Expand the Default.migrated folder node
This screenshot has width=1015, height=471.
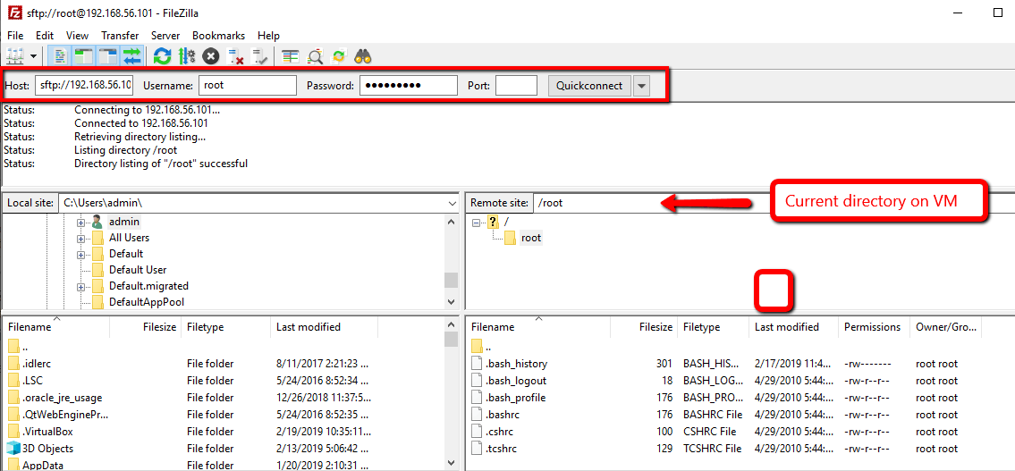pos(80,286)
